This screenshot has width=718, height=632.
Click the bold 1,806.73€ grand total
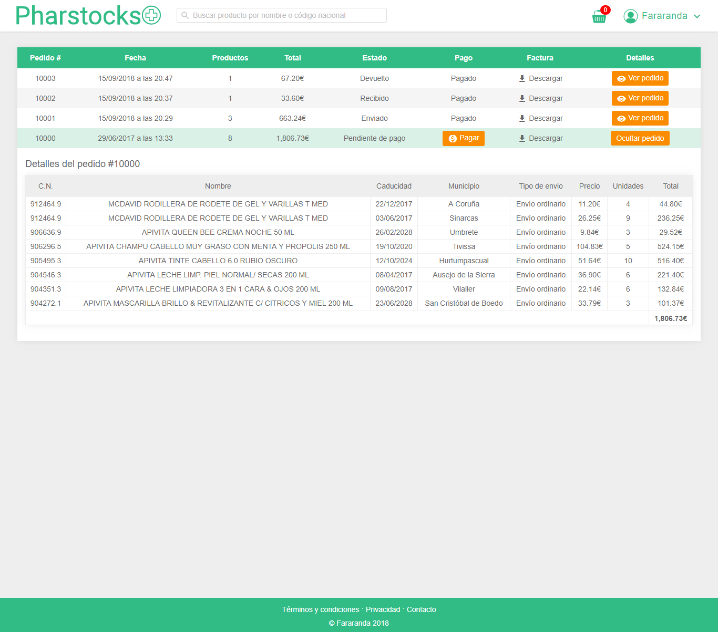click(671, 318)
